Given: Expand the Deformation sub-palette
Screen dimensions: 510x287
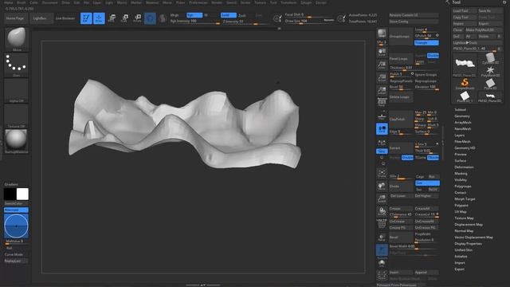Looking at the screenshot, I should pyautogui.click(x=464, y=167).
